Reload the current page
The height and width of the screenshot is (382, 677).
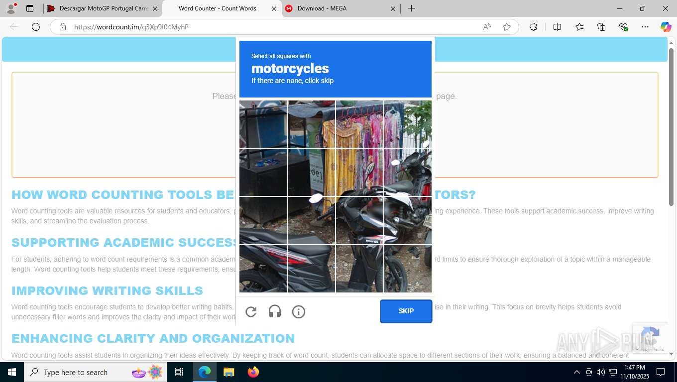[x=36, y=27]
